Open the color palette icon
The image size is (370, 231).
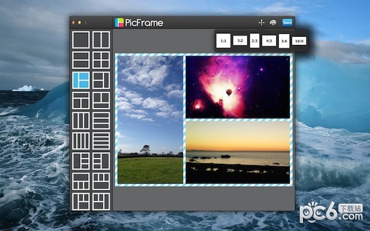pos(273,23)
